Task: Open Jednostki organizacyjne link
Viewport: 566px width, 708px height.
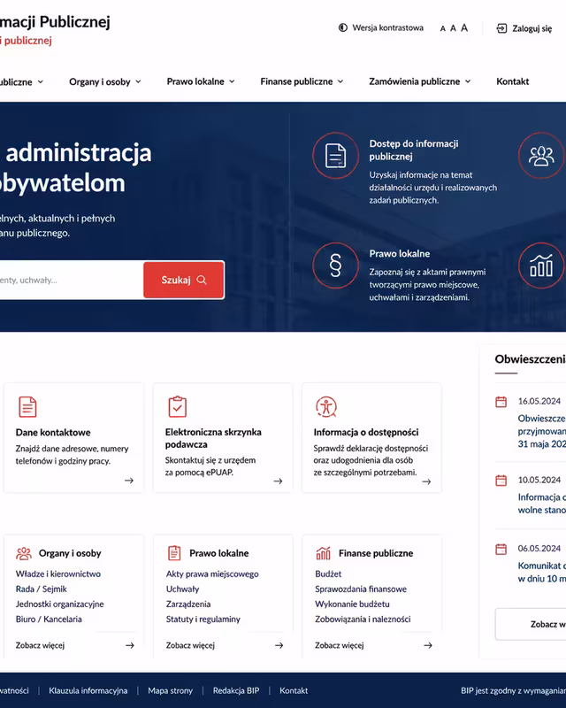Action: [59, 604]
